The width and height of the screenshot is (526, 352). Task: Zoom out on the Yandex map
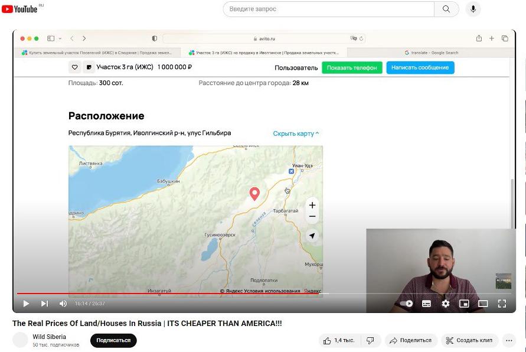(312, 216)
